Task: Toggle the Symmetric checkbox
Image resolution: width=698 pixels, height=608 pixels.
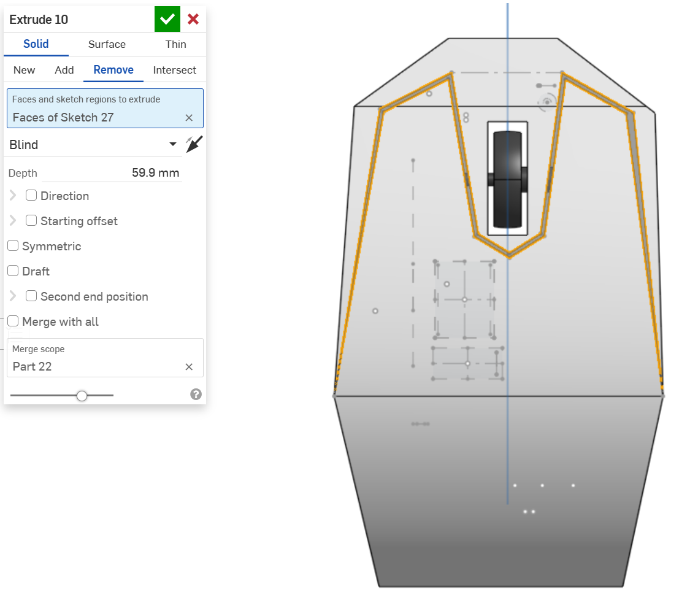Action: pos(13,246)
